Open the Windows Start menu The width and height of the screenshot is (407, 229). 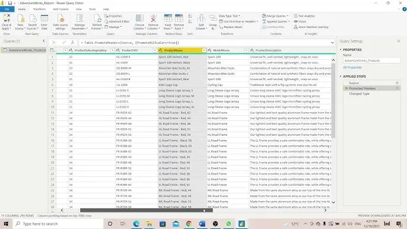(6, 224)
